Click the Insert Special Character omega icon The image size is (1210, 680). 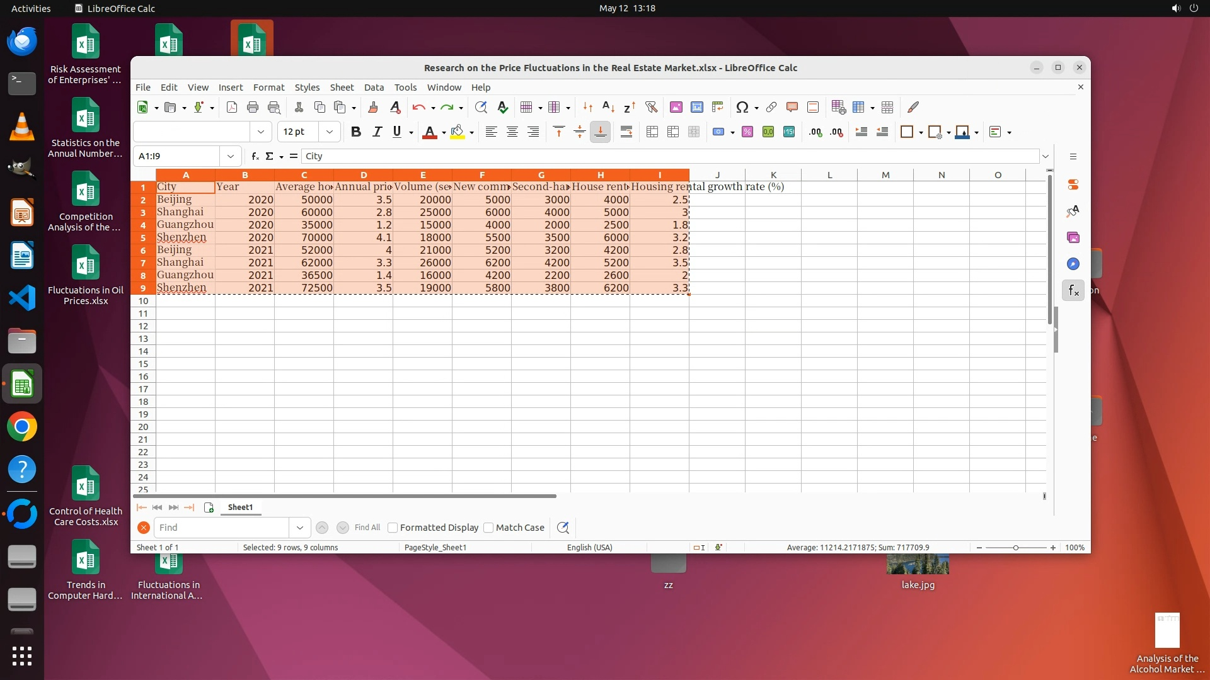[742, 107]
